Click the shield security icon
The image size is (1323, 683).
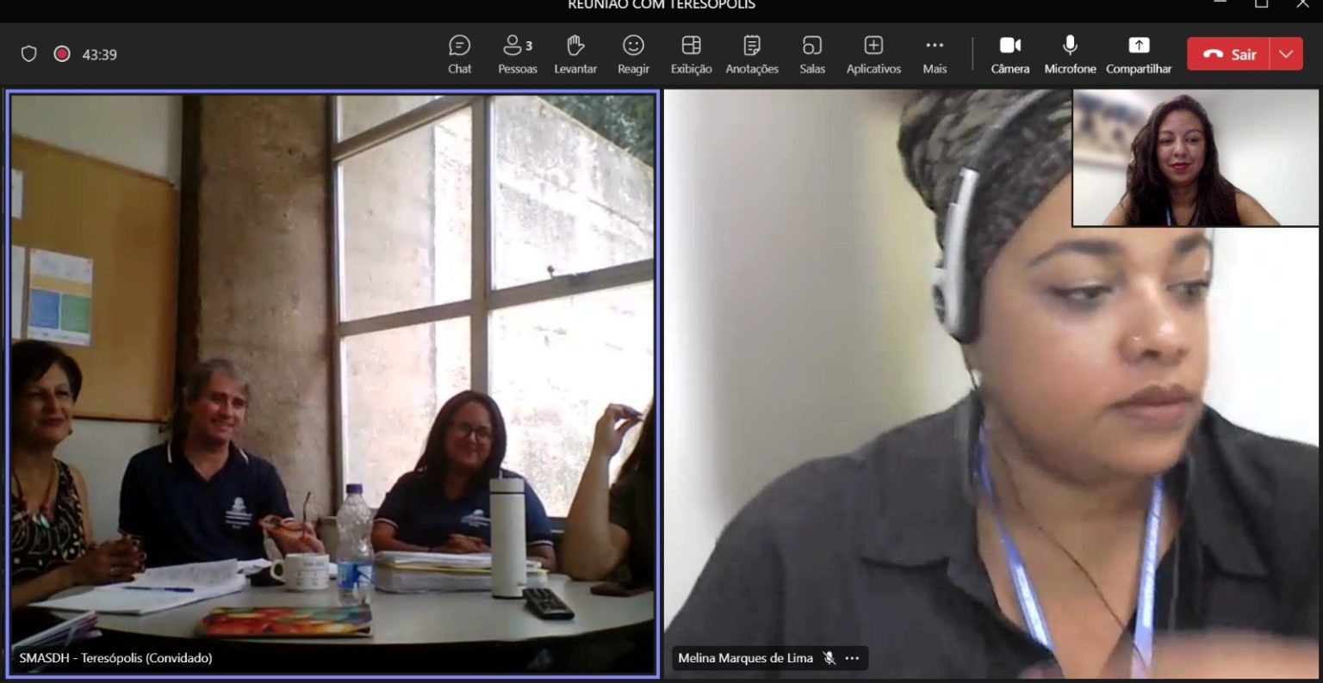[29, 54]
